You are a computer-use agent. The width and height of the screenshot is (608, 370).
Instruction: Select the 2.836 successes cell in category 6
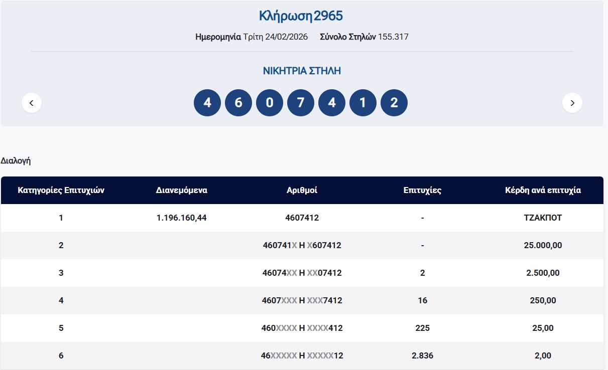coord(422,356)
